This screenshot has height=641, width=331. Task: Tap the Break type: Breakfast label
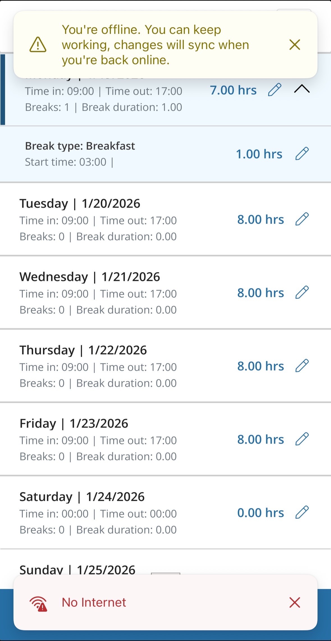coord(80,146)
